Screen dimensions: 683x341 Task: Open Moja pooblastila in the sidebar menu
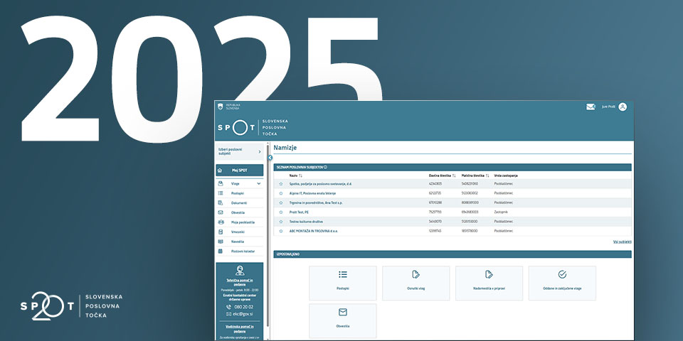243,222
